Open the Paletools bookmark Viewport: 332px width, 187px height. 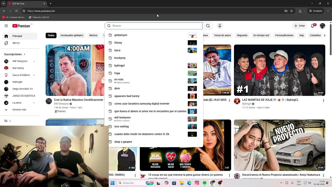click(39, 17)
